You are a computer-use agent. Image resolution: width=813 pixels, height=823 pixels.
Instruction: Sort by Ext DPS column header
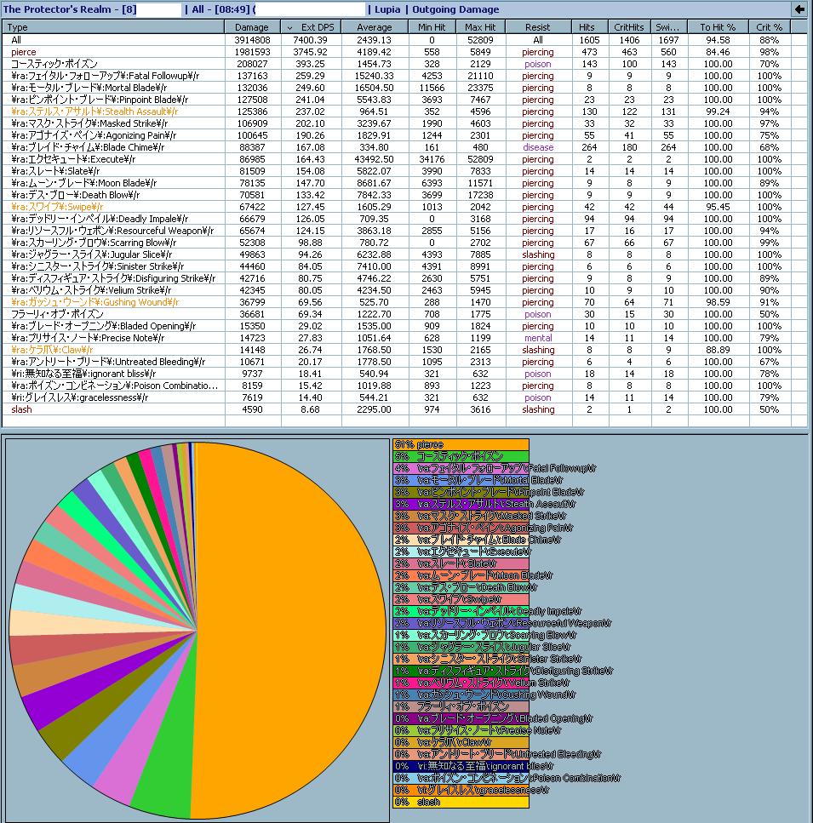pos(312,27)
